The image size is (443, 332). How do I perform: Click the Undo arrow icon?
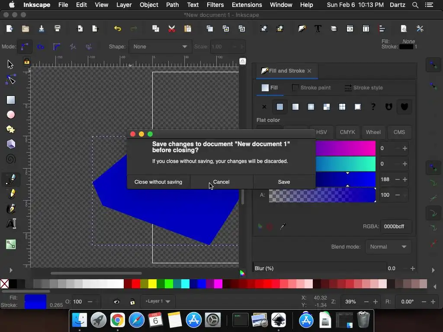coord(118,29)
